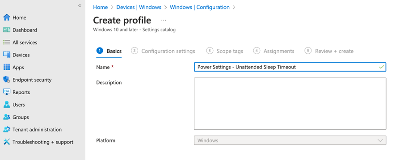
Task: Click the Home house icon in sidebar
Action: tap(7, 17)
